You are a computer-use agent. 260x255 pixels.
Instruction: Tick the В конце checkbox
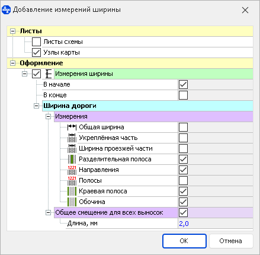(183, 95)
